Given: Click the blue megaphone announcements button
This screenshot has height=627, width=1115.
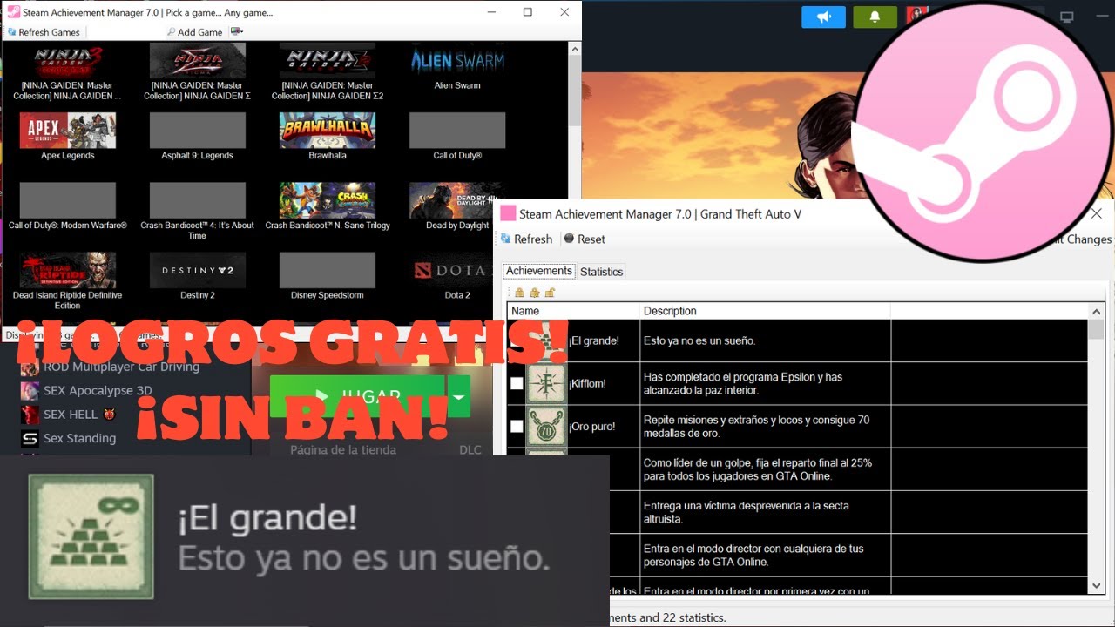Looking at the screenshot, I should click(823, 17).
